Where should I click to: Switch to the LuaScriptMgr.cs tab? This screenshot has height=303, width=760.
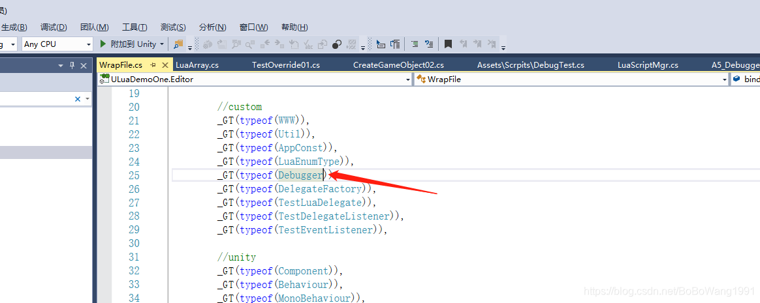pos(648,65)
